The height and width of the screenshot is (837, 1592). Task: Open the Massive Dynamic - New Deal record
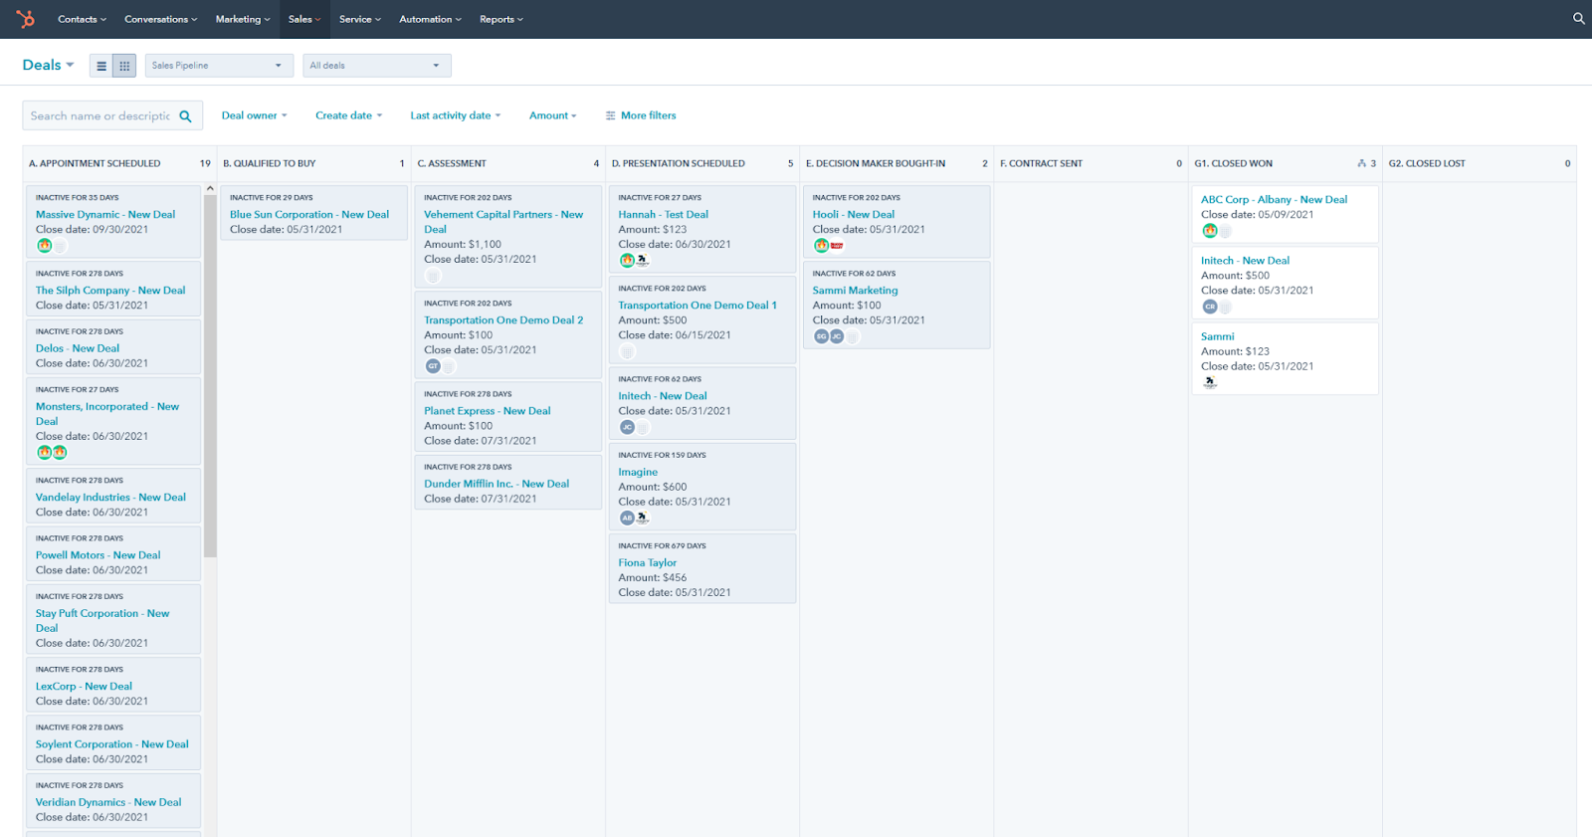pyautogui.click(x=105, y=215)
